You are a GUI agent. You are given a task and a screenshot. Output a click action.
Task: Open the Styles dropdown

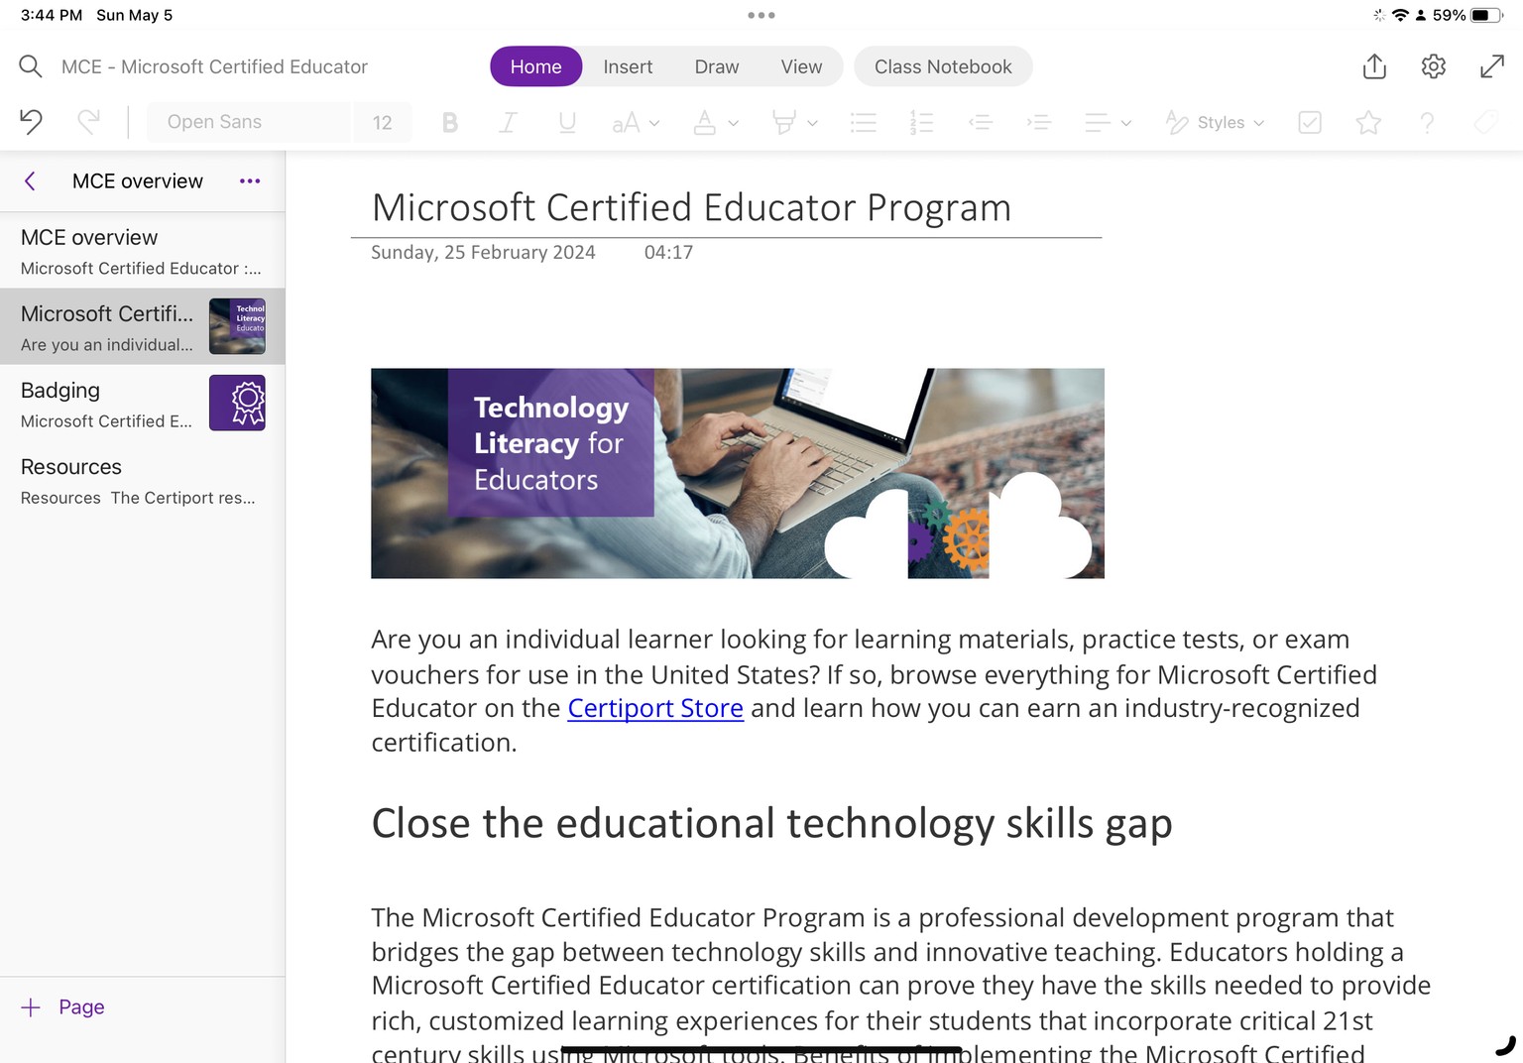(x=1216, y=122)
